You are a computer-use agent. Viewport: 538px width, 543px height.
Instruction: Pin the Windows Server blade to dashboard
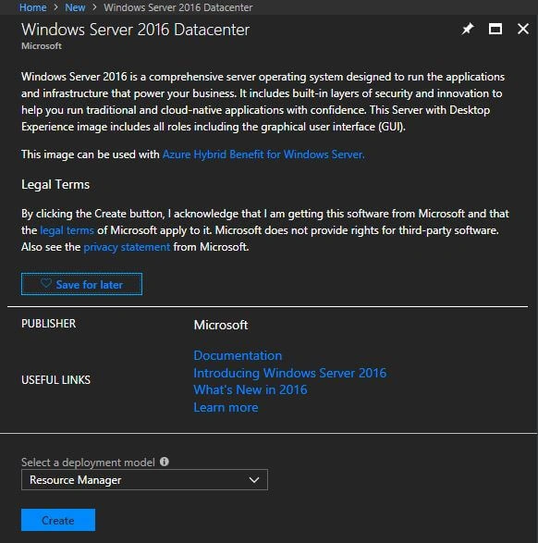468,29
